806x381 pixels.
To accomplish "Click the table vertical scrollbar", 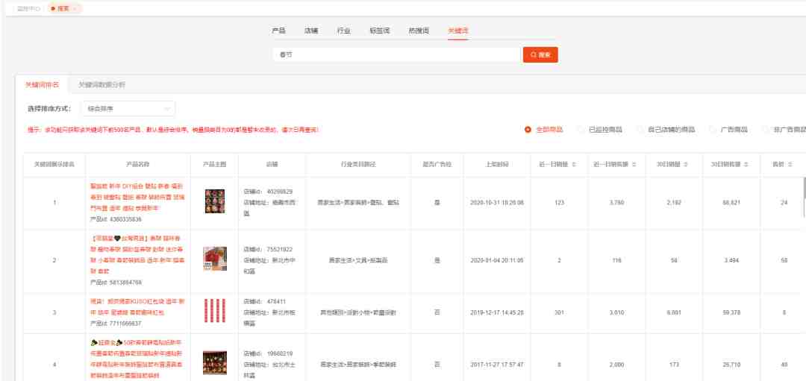I will 804,198.
